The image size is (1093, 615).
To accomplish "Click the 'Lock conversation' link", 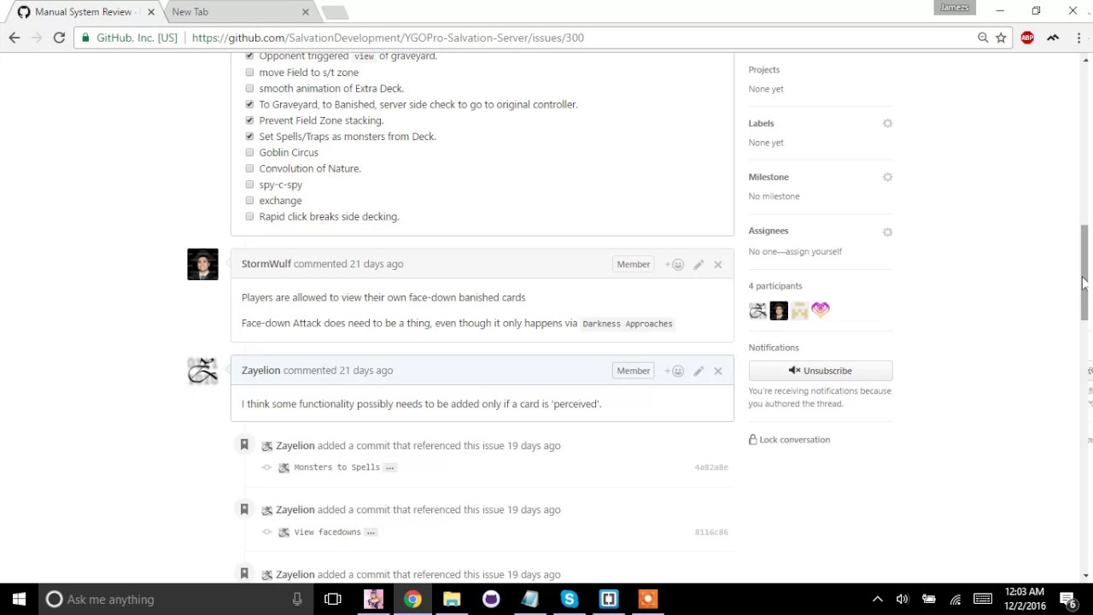I will click(x=789, y=440).
